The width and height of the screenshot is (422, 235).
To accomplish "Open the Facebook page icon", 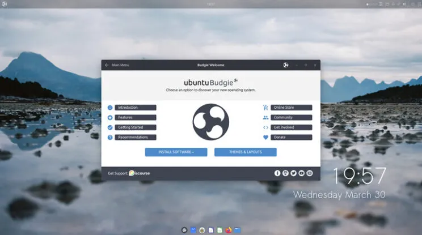I will point(277,173).
